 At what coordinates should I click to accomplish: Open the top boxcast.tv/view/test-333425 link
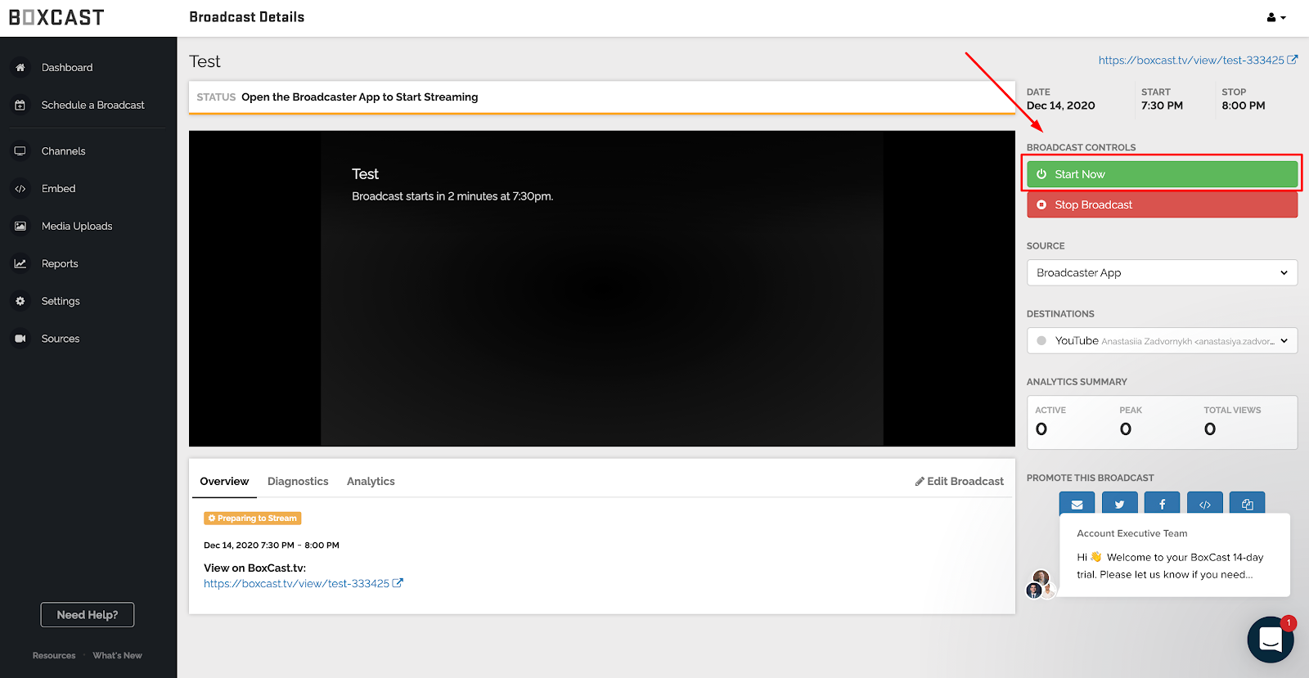1191,61
